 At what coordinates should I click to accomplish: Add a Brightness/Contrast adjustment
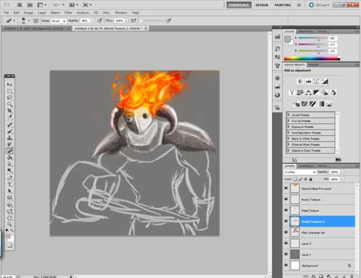point(300,81)
